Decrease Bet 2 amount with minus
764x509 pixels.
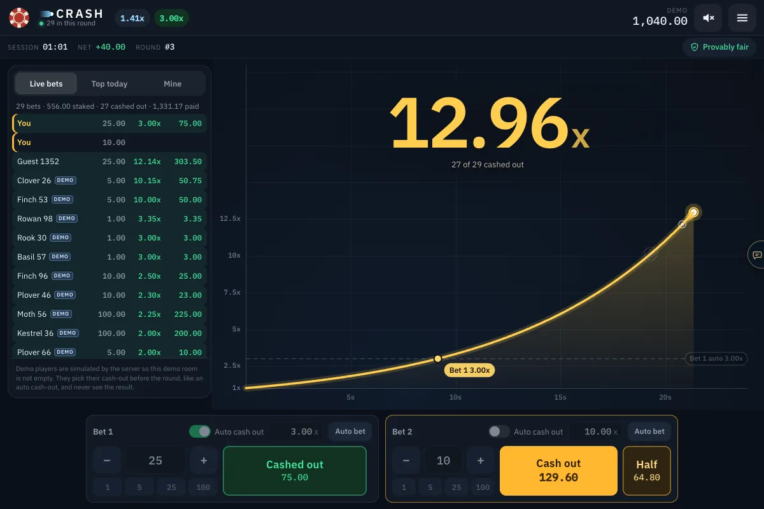406,461
